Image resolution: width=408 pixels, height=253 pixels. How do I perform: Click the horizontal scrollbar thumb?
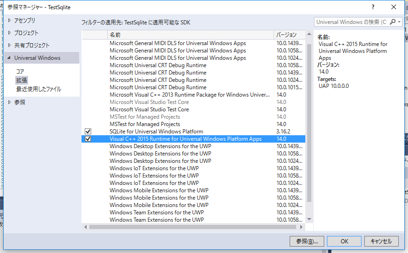192,227
